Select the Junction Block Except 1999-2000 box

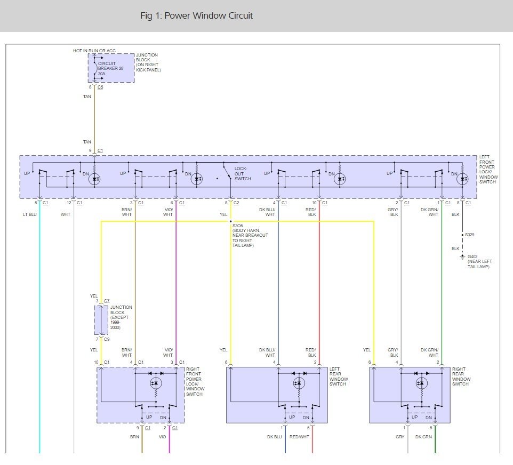(101, 320)
